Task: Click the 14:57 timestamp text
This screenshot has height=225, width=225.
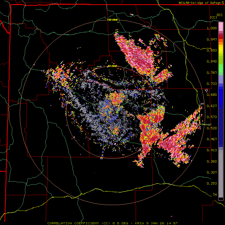Action: 172,223
